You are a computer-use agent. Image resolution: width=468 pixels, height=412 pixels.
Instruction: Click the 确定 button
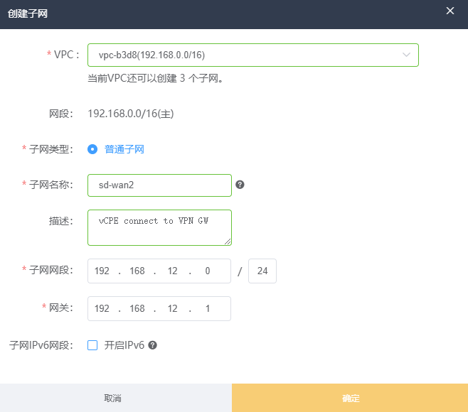pos(350,398)
